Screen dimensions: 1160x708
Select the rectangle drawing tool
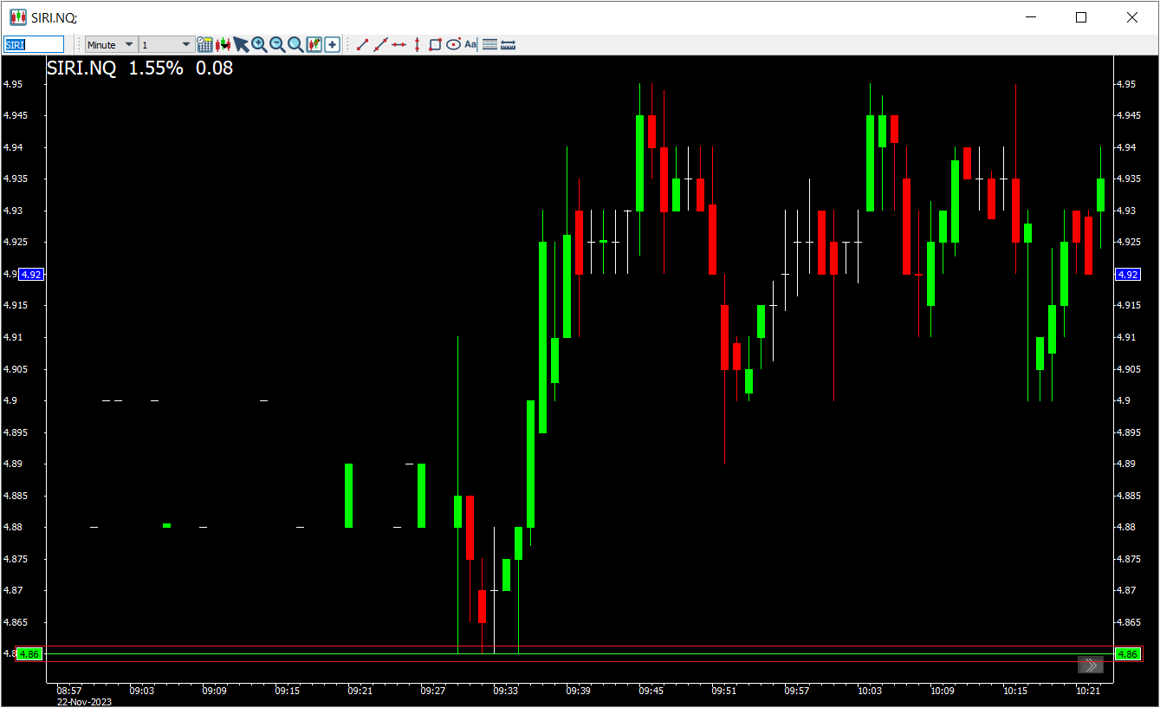[435, 44]
